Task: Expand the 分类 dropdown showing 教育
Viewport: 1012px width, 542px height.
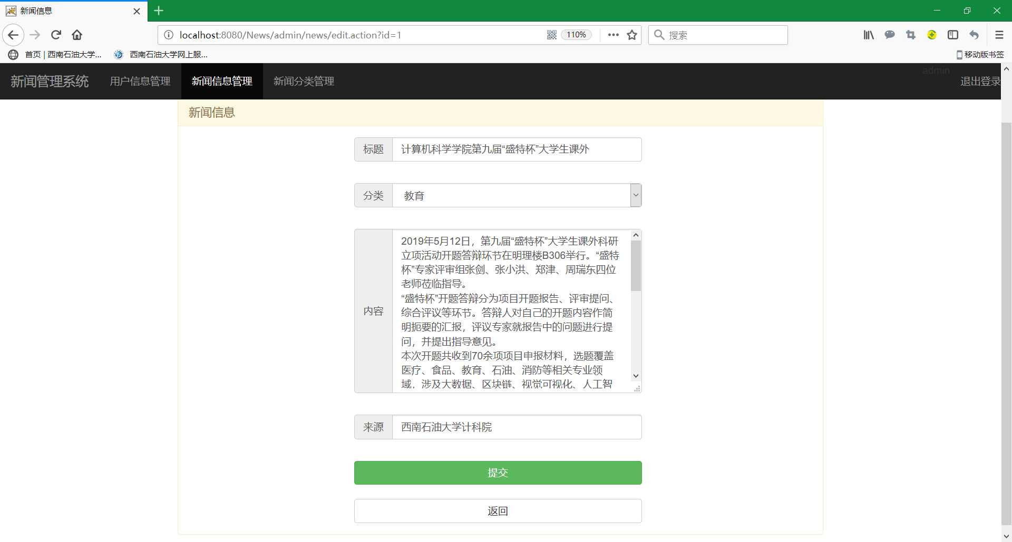Action: pos(517,195)
